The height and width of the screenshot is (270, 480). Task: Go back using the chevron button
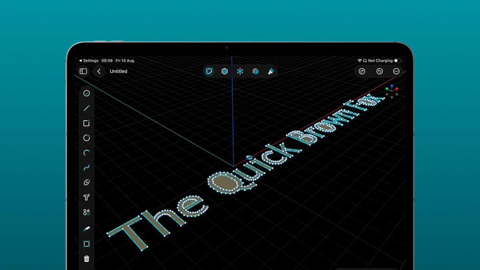[x=99, y=71]
